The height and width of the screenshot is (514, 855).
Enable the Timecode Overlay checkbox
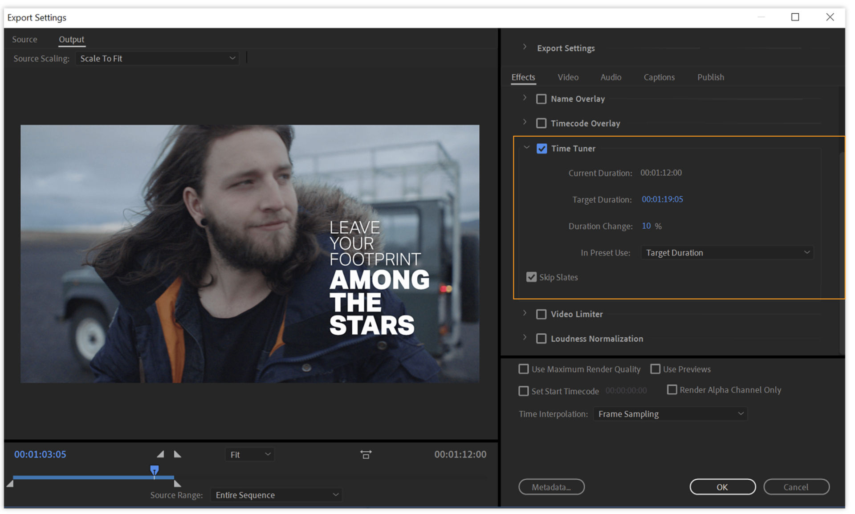coord(541,123)
